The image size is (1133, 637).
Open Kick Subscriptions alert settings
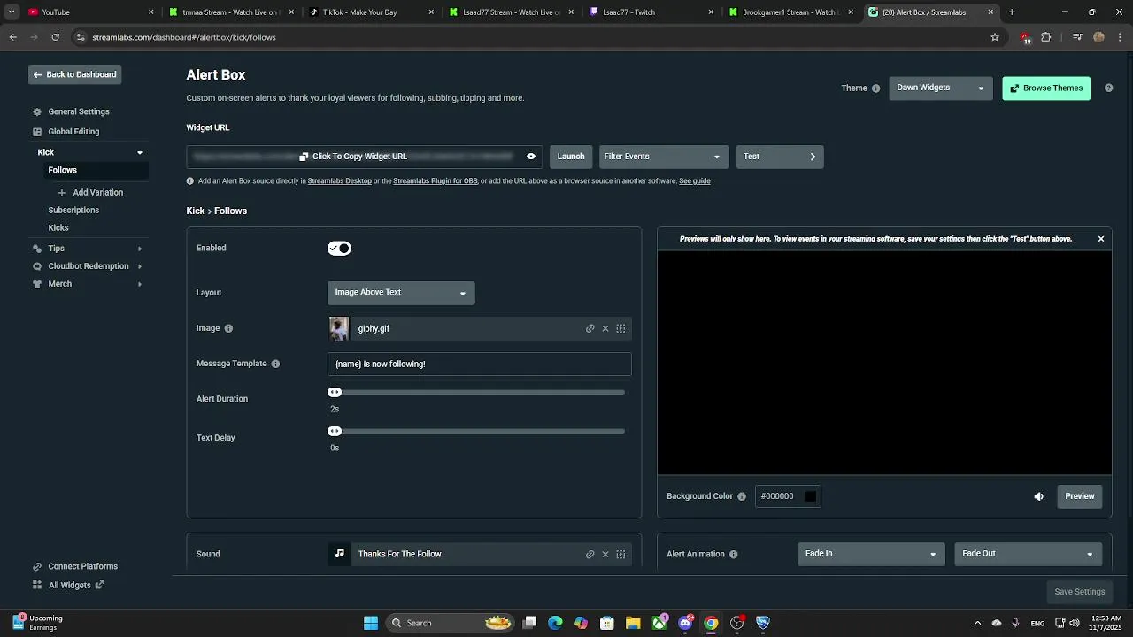73,210
